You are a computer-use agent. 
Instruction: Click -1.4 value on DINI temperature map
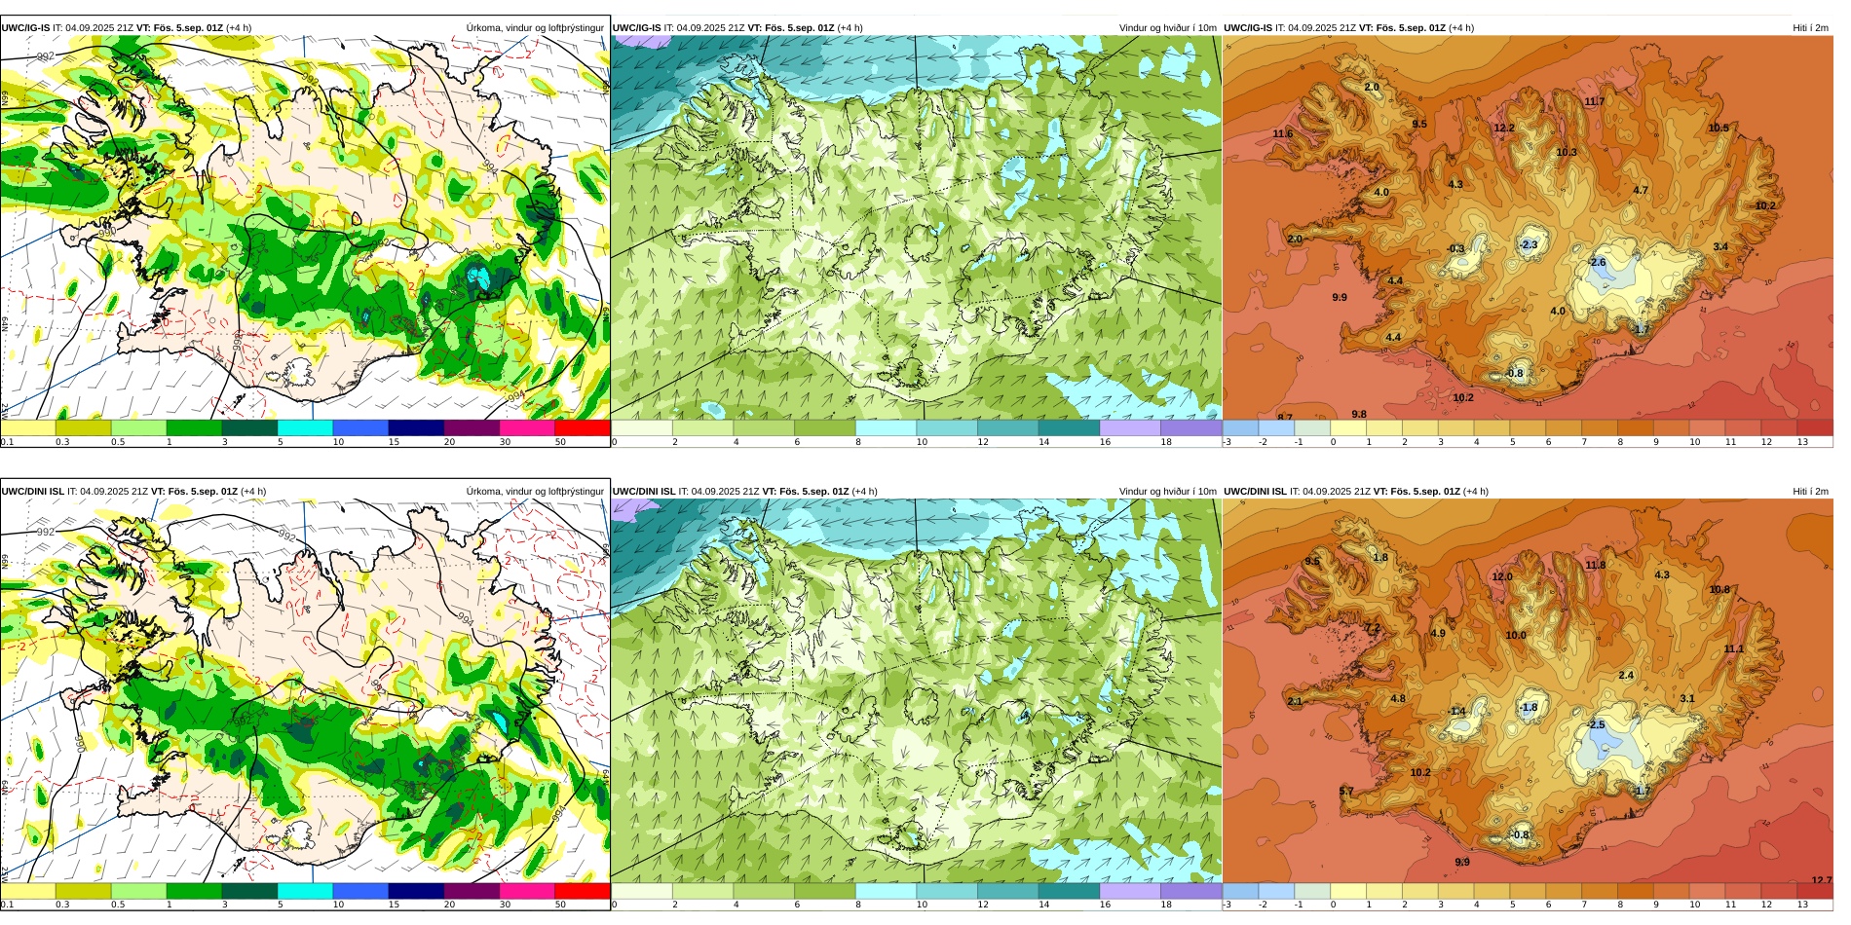coord(1457,712)
